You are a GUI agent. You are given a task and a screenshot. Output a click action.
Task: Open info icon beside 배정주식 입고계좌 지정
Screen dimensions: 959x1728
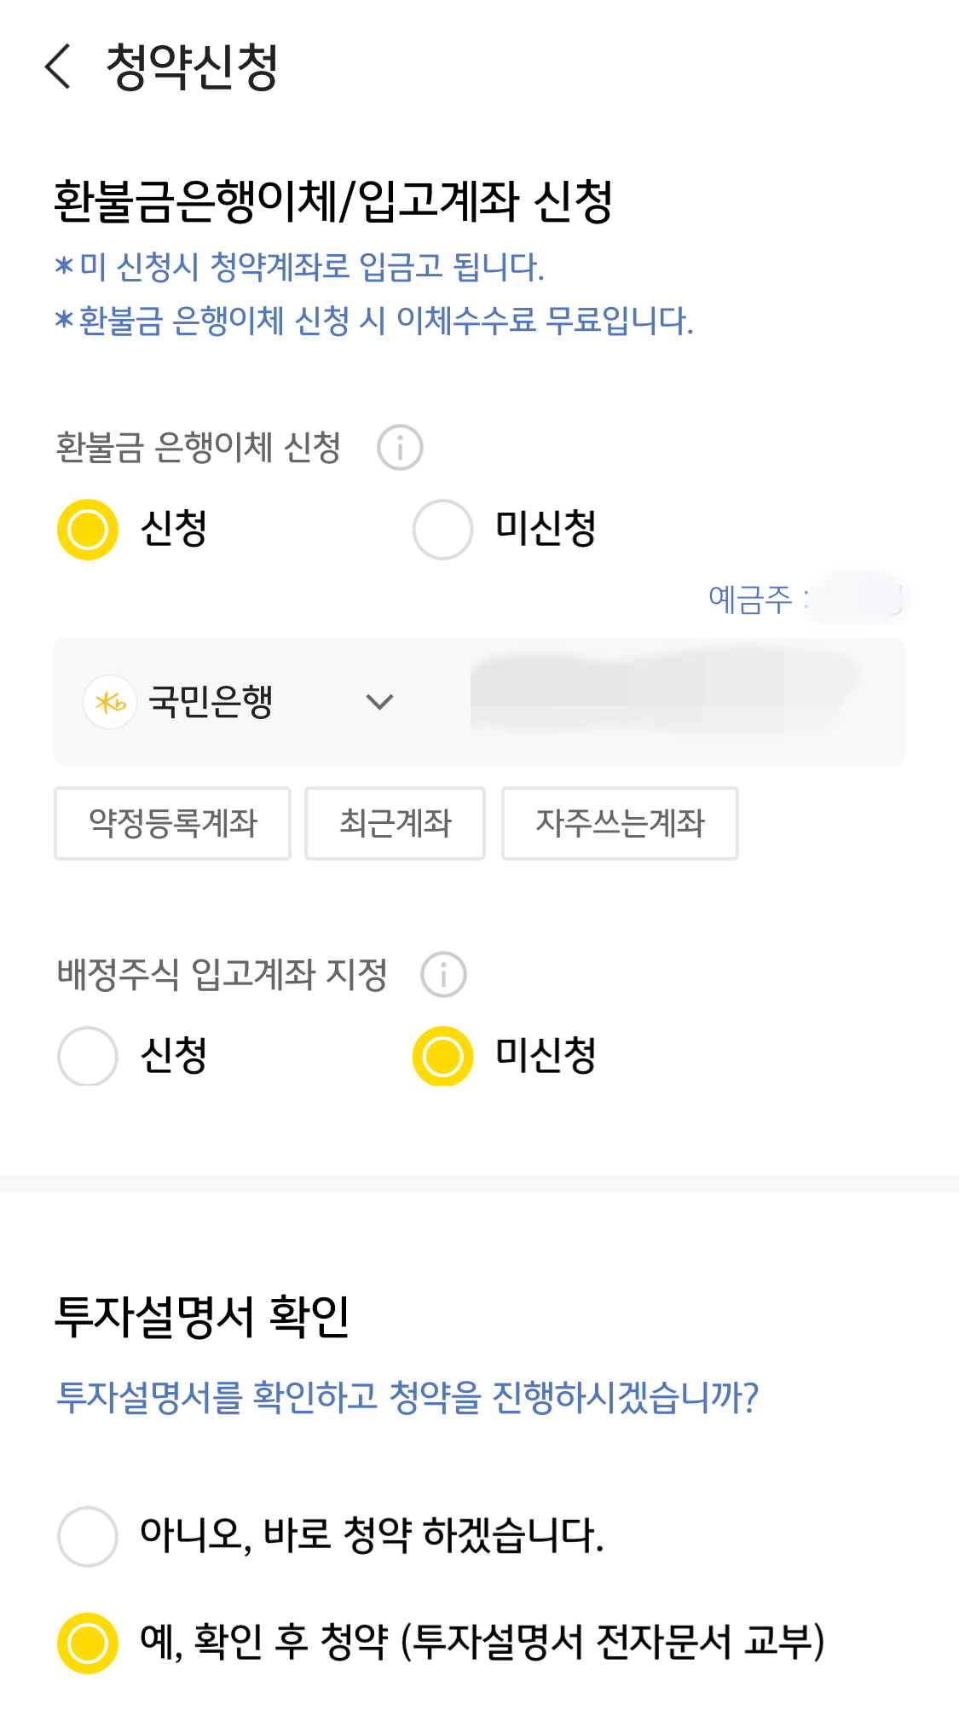click(x=443, y=975)
